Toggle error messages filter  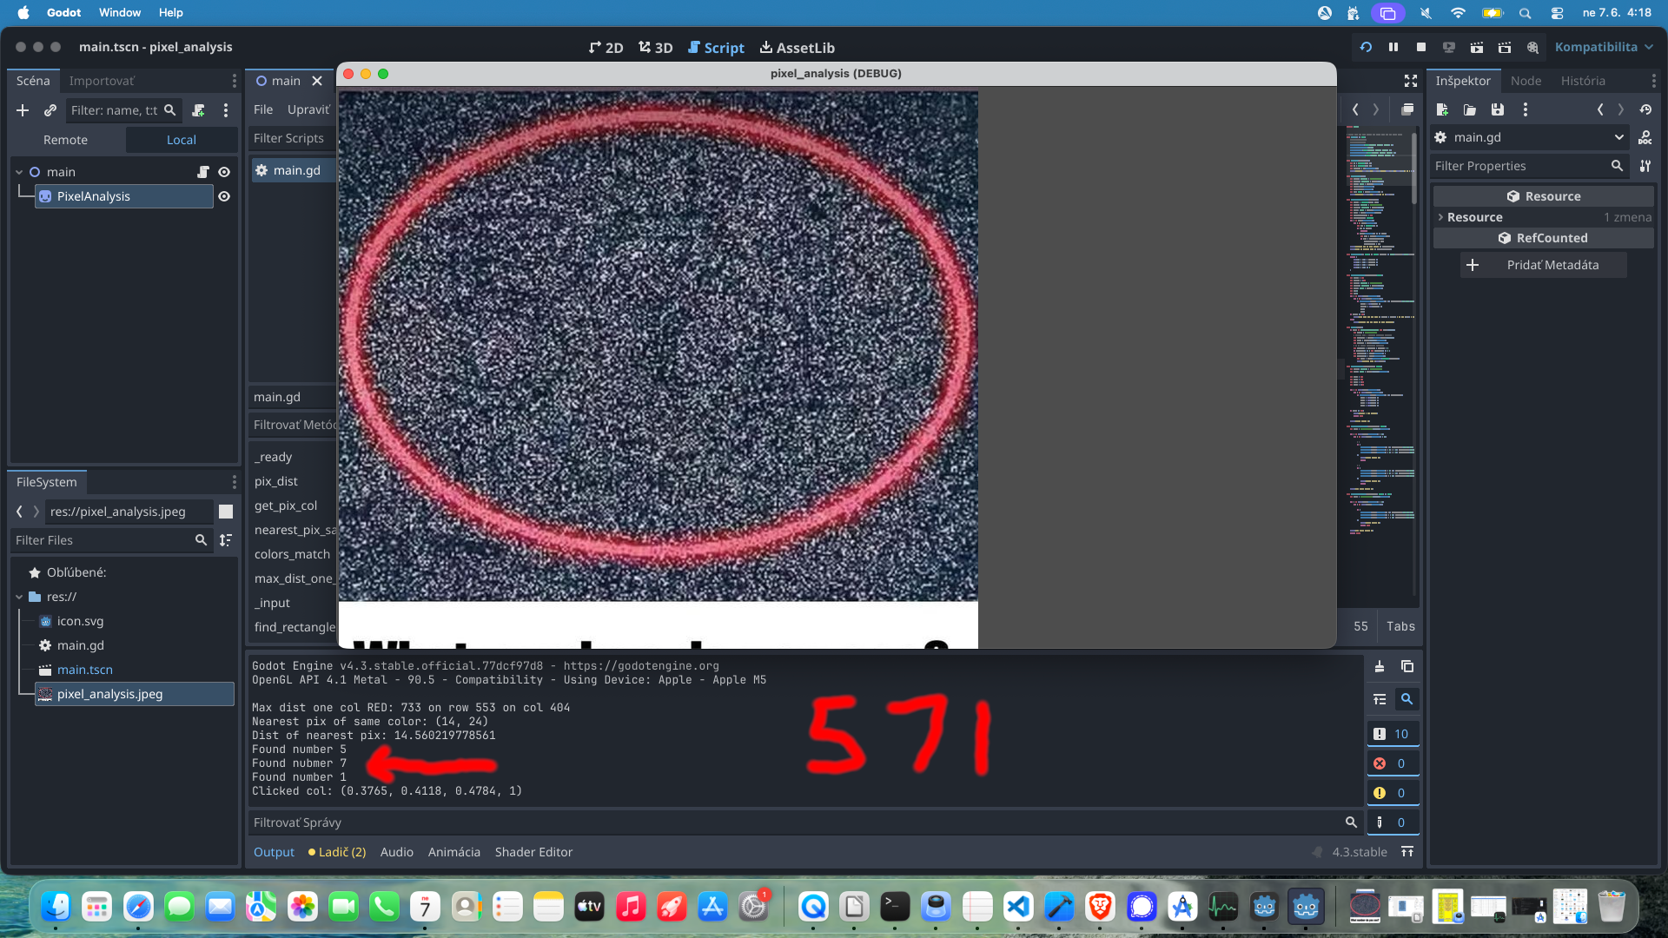(1393, 763)
